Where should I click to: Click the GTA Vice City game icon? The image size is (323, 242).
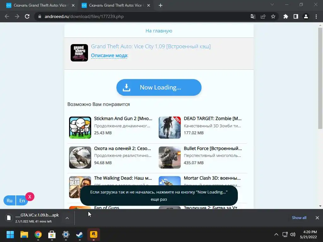click(x=79, y=53)
